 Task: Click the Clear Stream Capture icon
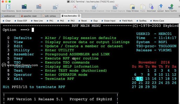pos(115,7)
